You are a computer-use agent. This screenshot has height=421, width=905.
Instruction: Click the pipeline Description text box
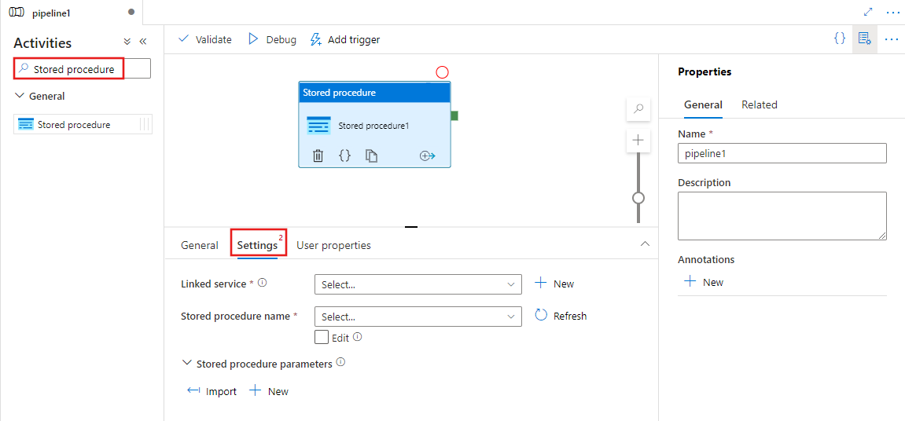click(x=782, y=215)
